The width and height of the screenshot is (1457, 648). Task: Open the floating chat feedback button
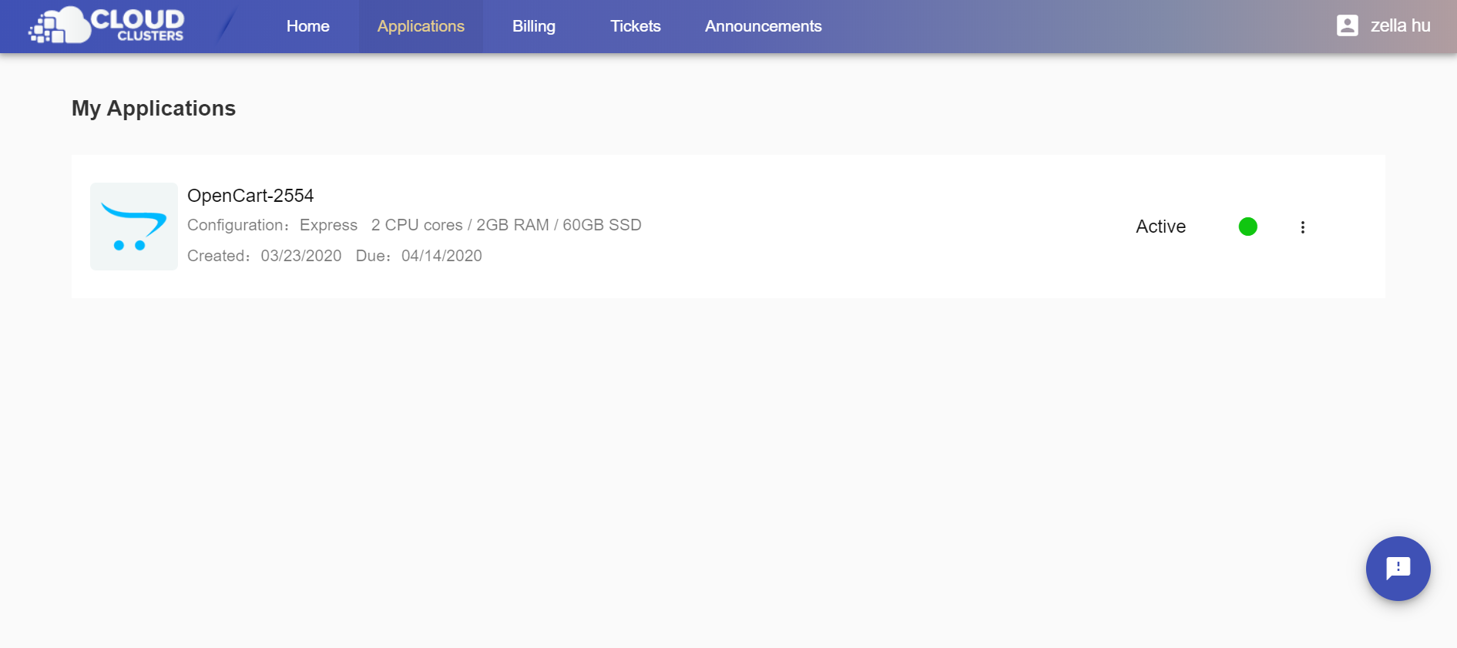1398,569
